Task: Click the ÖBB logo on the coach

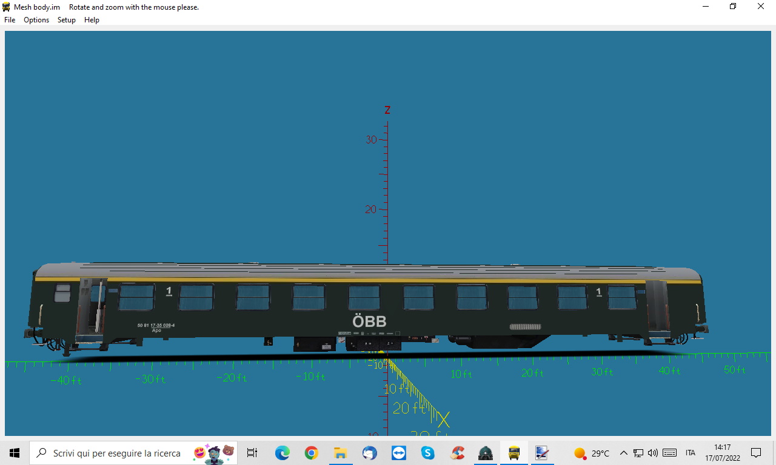Action: [369, 322]
